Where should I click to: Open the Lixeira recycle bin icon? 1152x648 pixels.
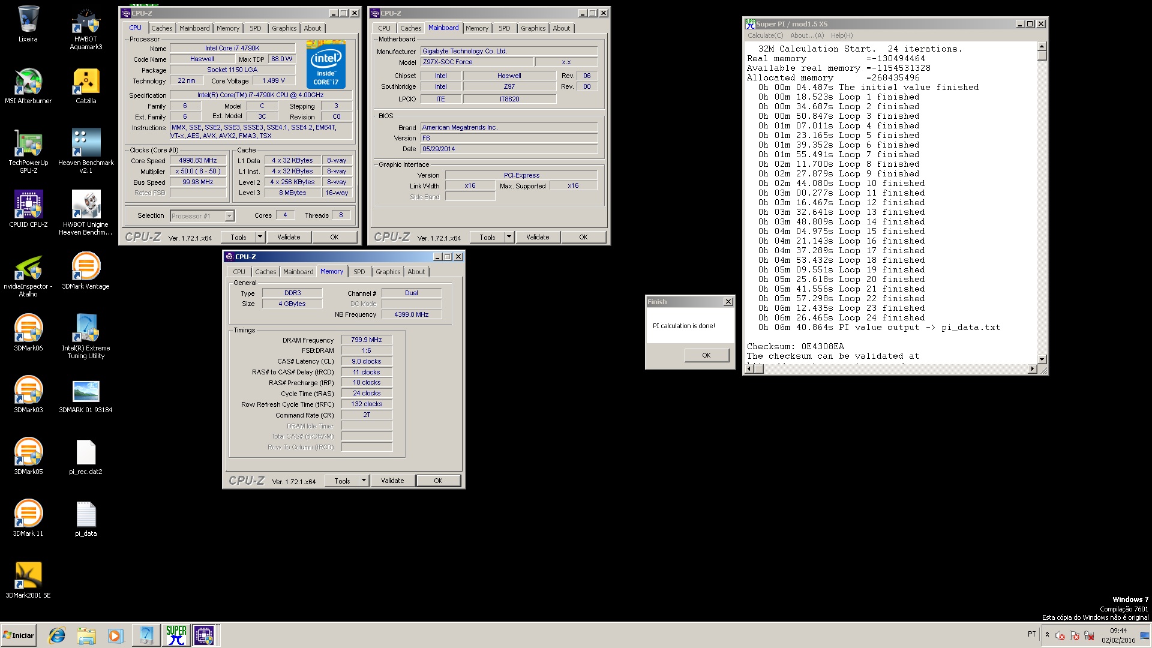pyautogui.click(x=28, y=24)
